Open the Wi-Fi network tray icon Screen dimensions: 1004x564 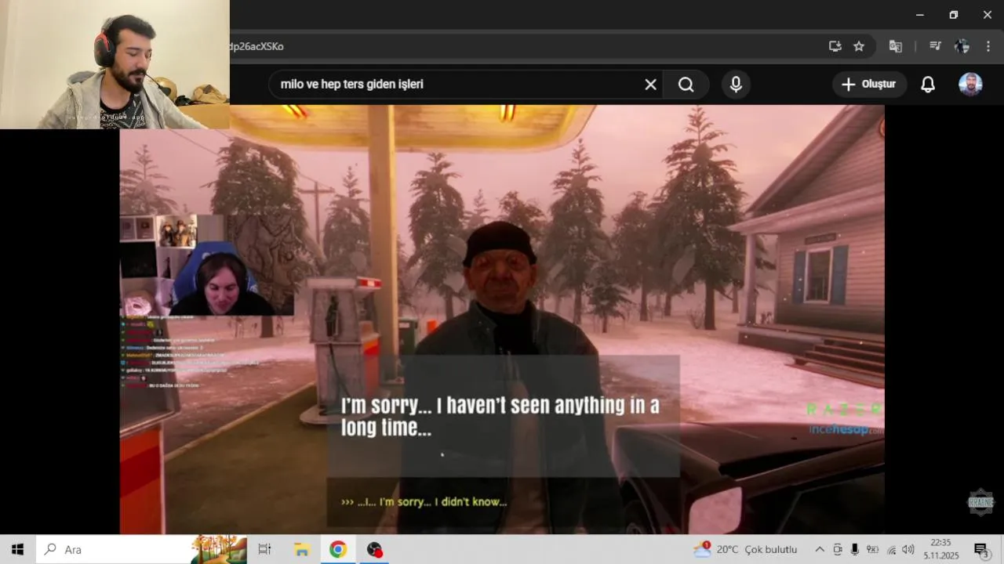click(891, 549)
